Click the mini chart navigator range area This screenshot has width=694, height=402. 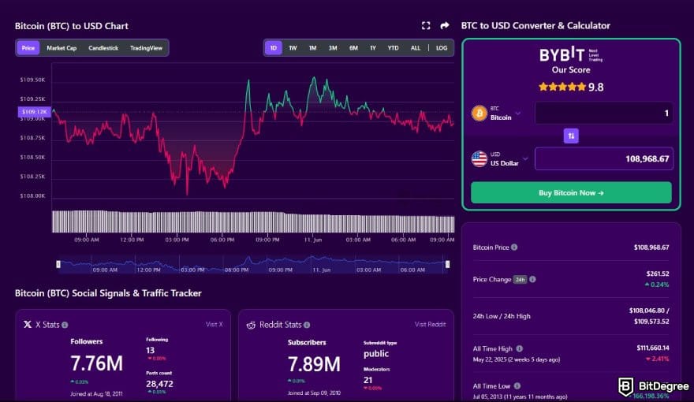pos(252,265)
